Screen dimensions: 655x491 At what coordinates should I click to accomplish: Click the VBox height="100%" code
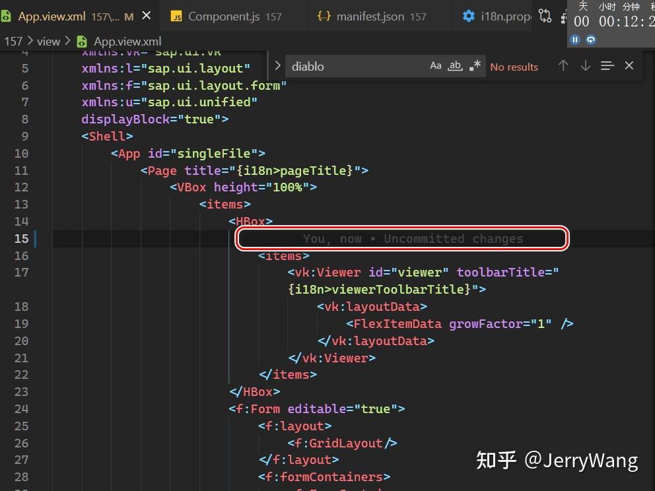[x=243, y=187]
